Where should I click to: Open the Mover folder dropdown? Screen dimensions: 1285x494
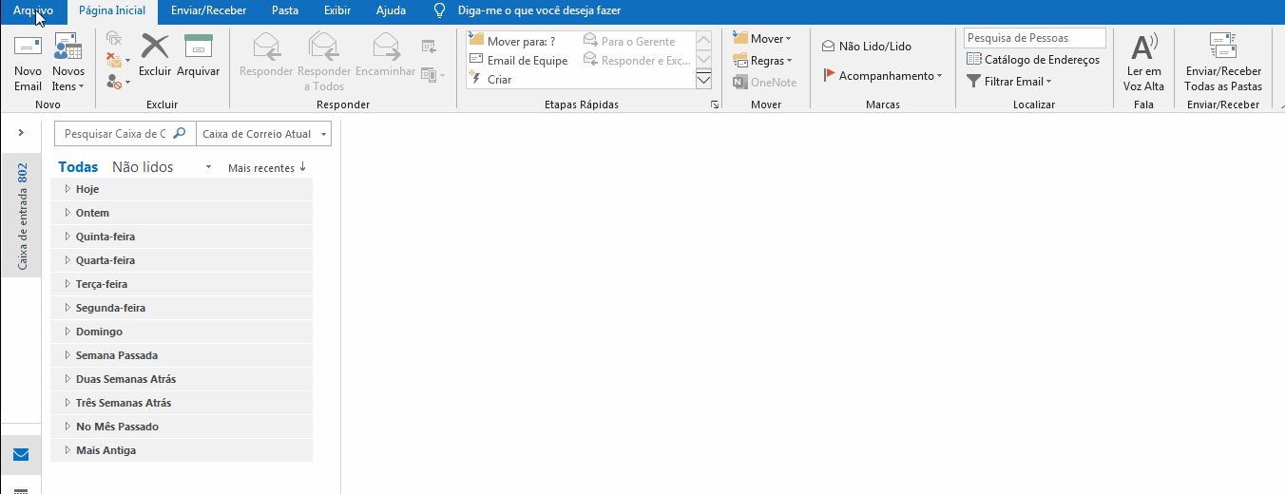[x=762, y=39]
